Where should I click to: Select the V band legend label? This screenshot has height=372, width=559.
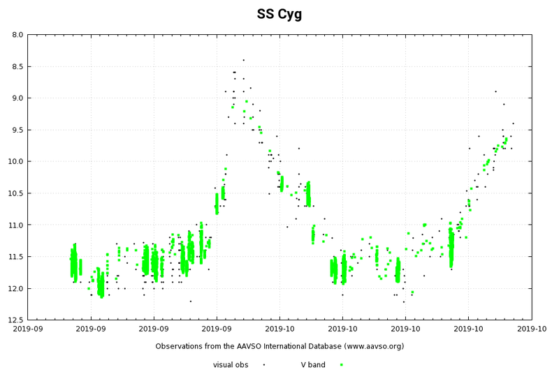coord(313,365)
